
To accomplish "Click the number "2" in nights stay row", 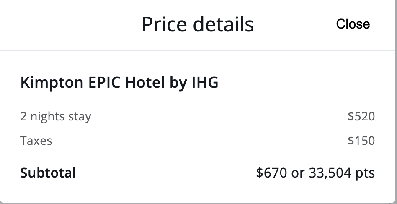I will [23, 116].
